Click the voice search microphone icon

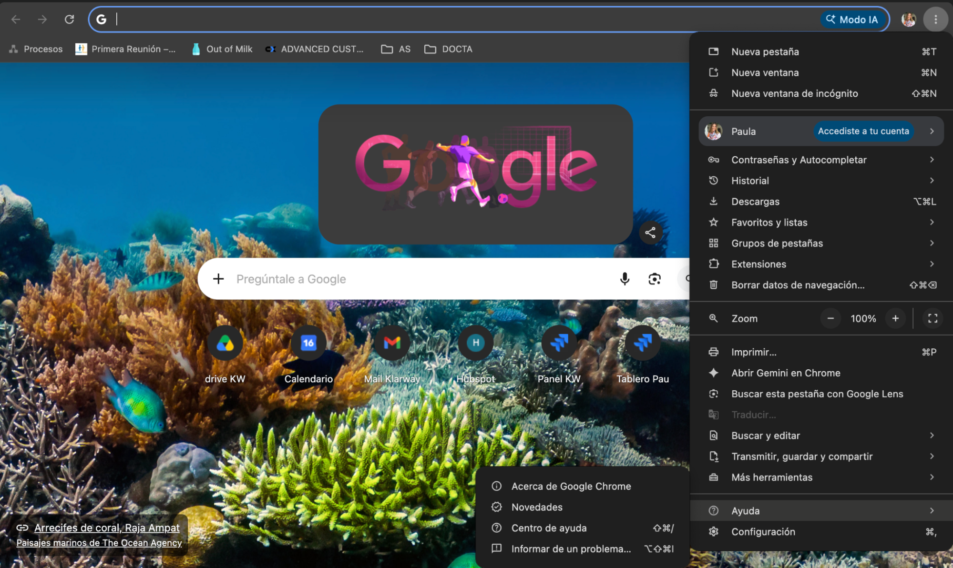625,279
